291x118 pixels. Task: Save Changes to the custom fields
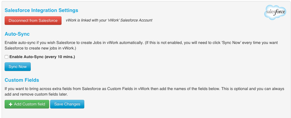coord(67,104)
